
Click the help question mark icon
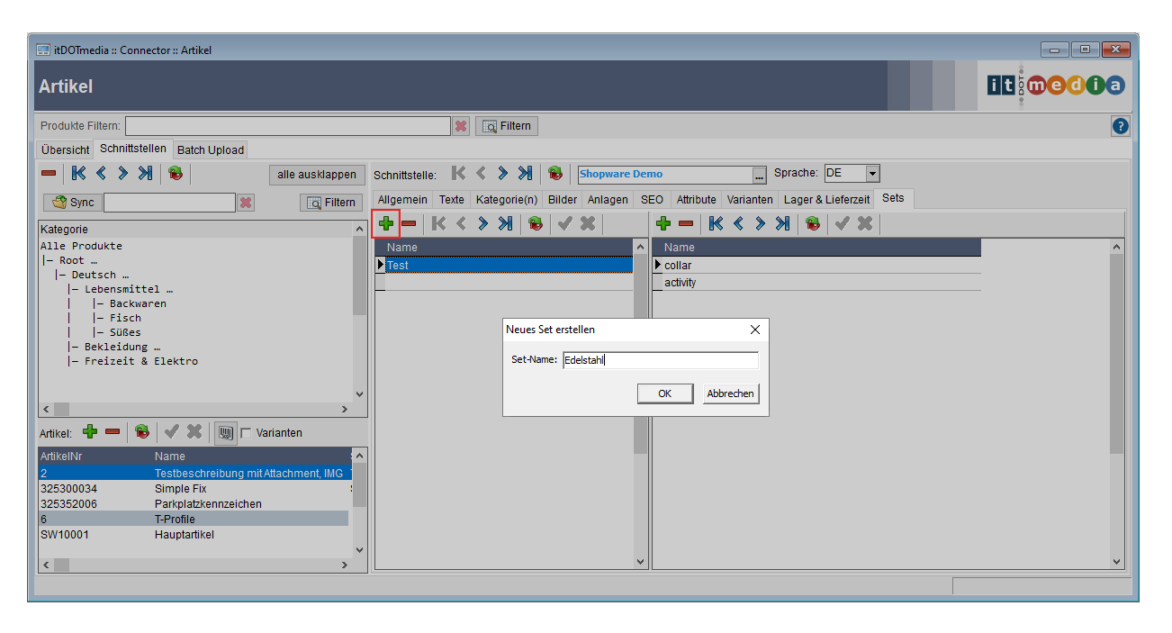pos(1121,126)
